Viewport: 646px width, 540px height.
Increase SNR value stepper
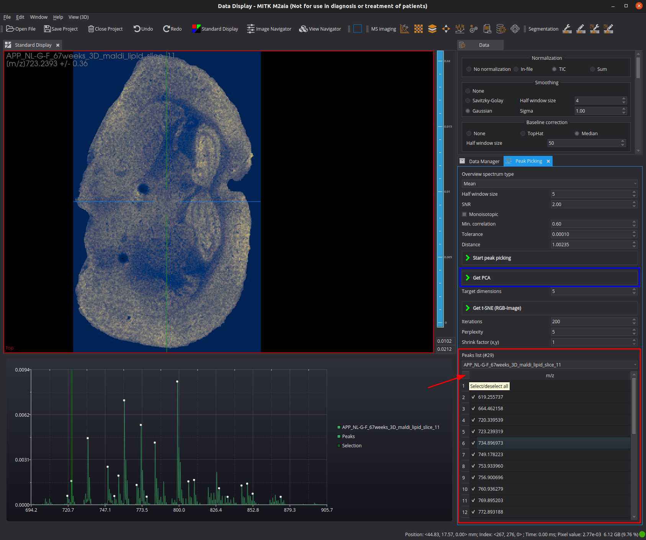pos(634,202)
